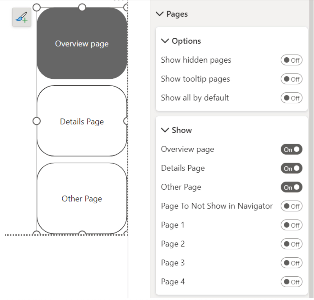Click the Show heading text

(x=182, y=130)
